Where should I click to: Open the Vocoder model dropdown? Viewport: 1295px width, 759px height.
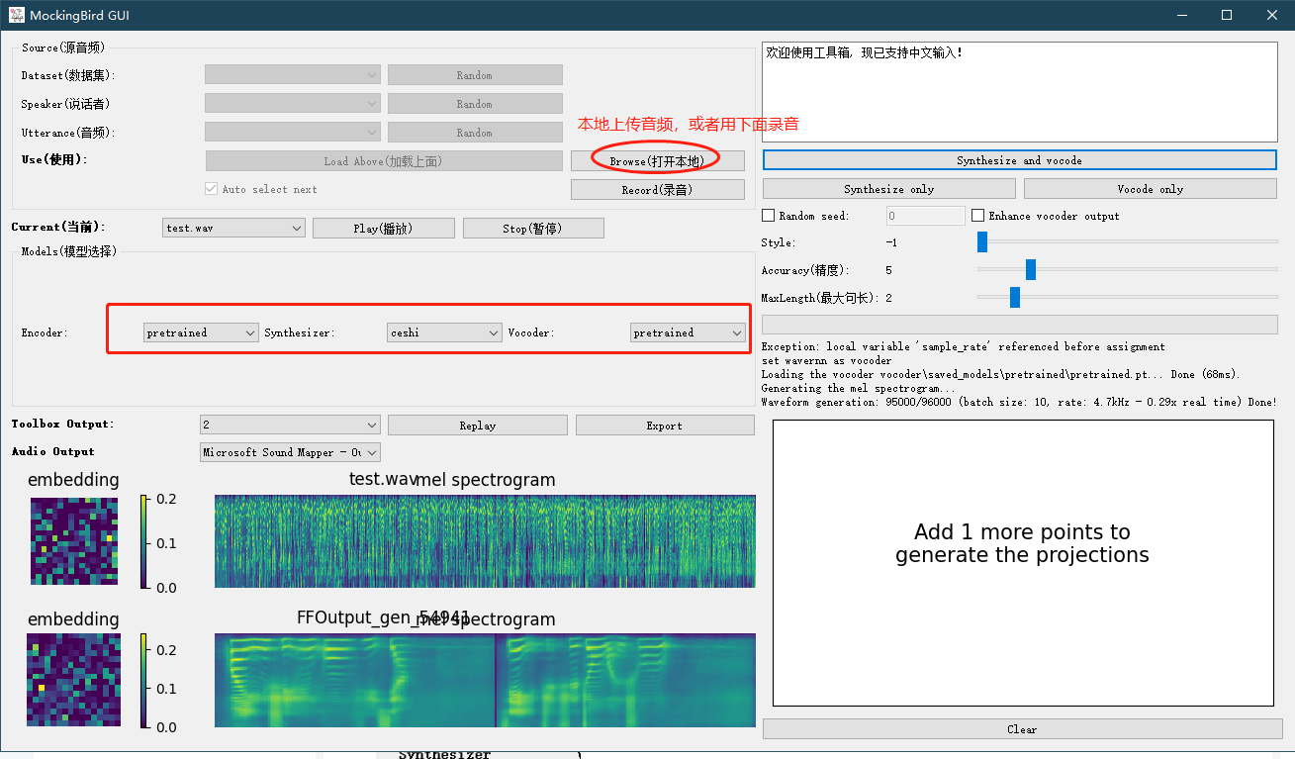coord(688,333)
